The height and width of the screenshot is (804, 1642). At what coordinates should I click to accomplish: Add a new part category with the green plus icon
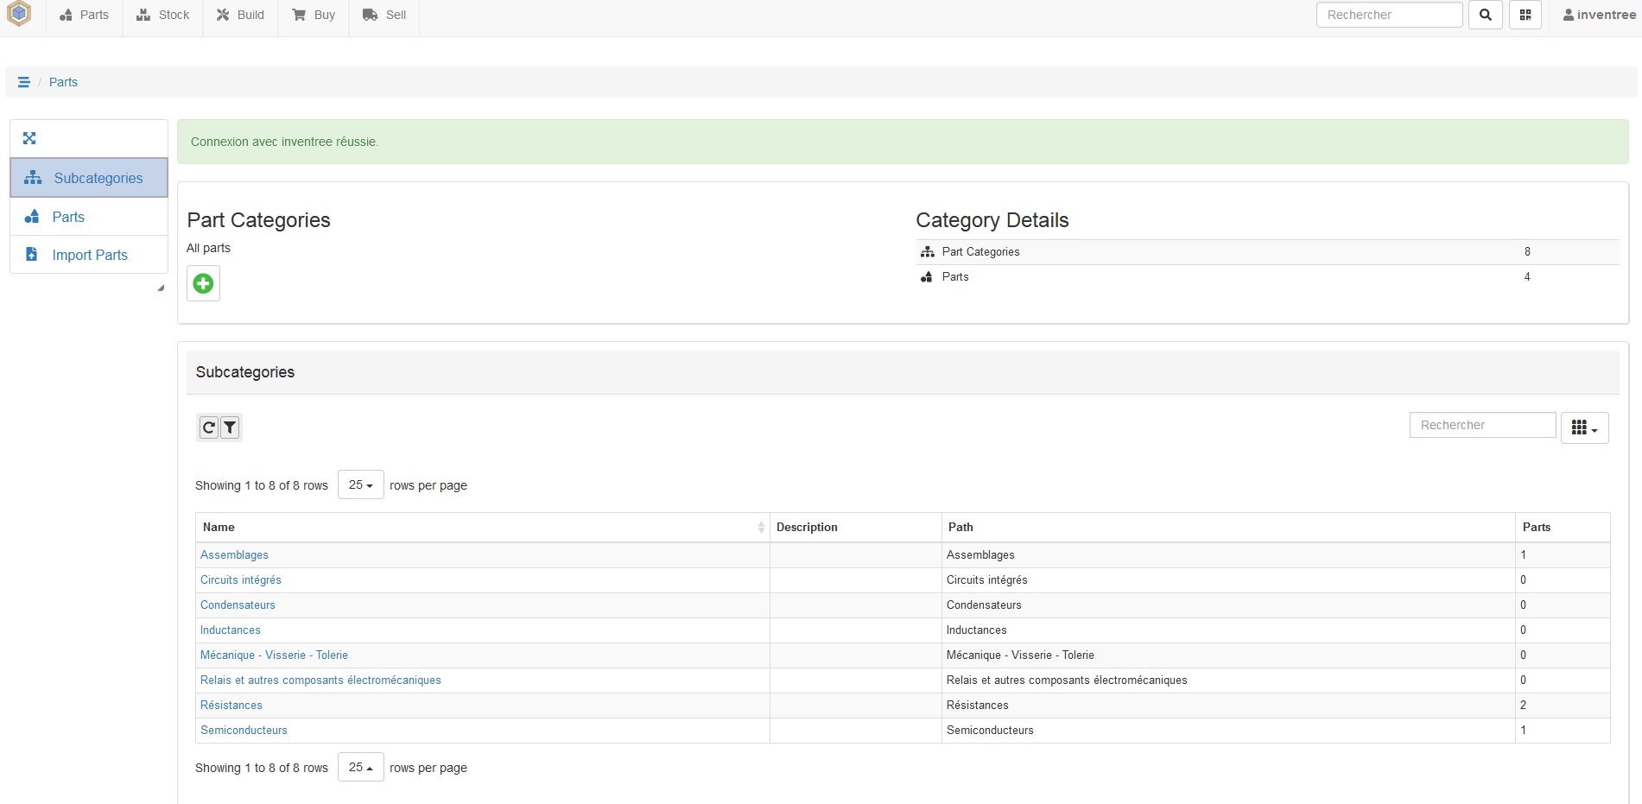203,283
